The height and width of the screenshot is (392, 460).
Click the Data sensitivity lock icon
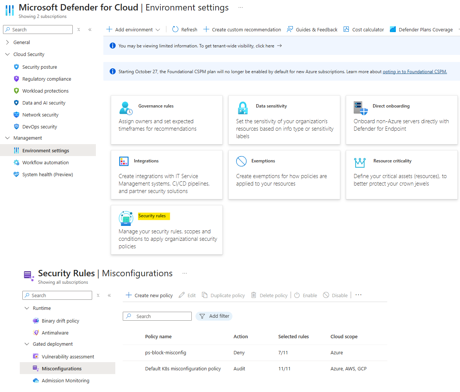pyautogui.click(x=243, y=108)
